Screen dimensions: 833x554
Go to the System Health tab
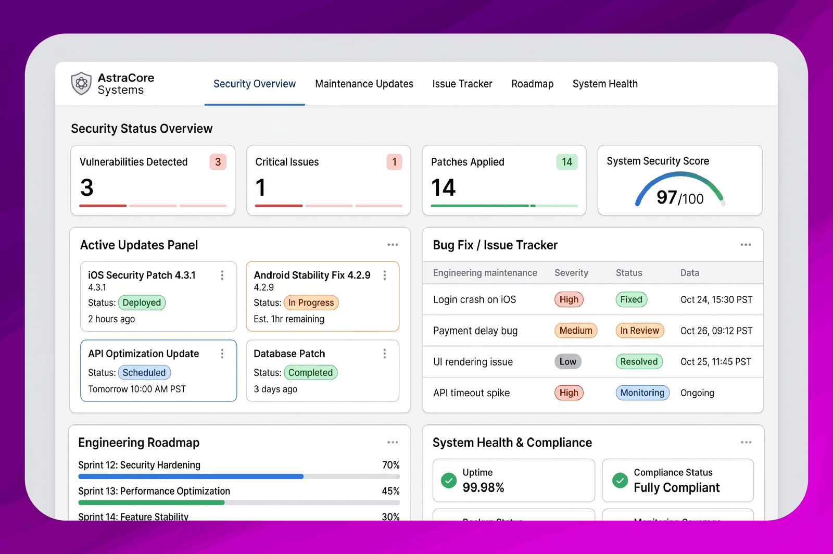pos(605,84)
